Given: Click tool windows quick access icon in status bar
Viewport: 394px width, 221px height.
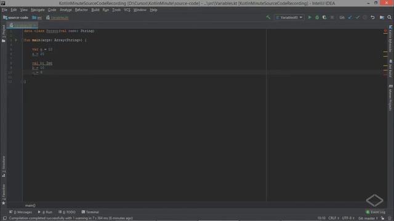Looking at the screenshot, I should pos(4,219).
